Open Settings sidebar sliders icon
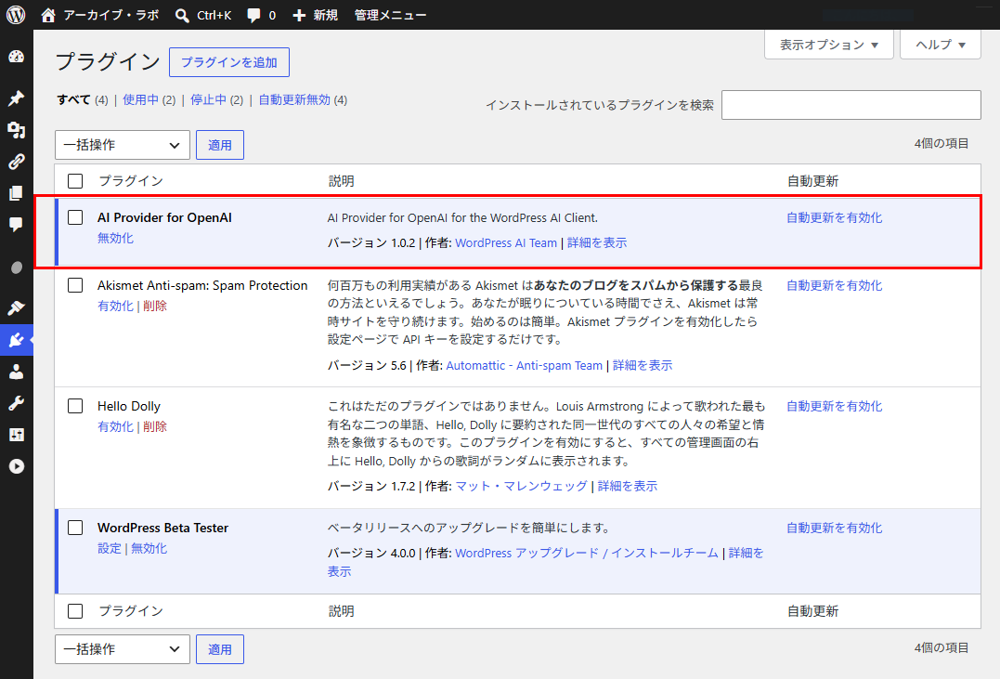The image size is (1000, 679). [16, 435]
